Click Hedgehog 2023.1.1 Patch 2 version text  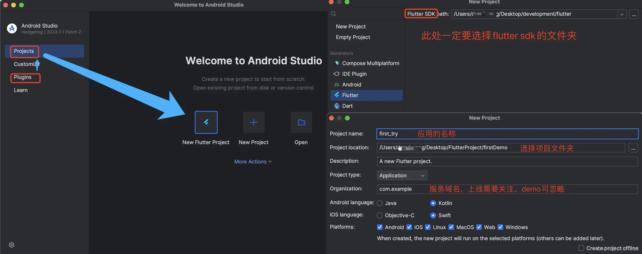pos(51,32)
